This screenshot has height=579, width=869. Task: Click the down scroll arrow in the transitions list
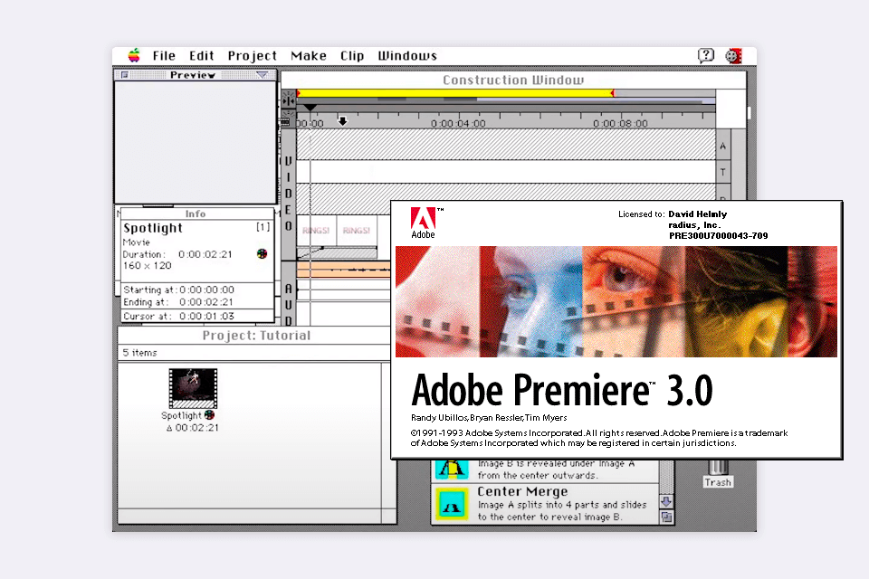click(x=665, y=499)
